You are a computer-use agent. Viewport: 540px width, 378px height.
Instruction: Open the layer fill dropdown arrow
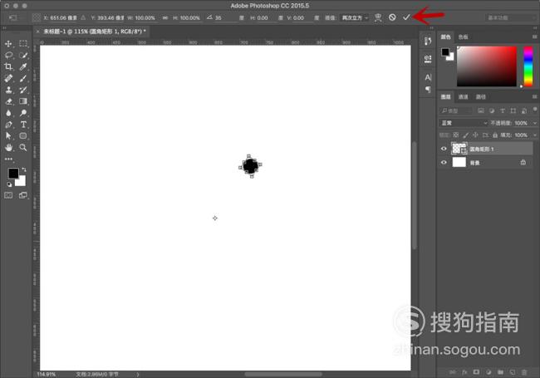click(534, 135)
